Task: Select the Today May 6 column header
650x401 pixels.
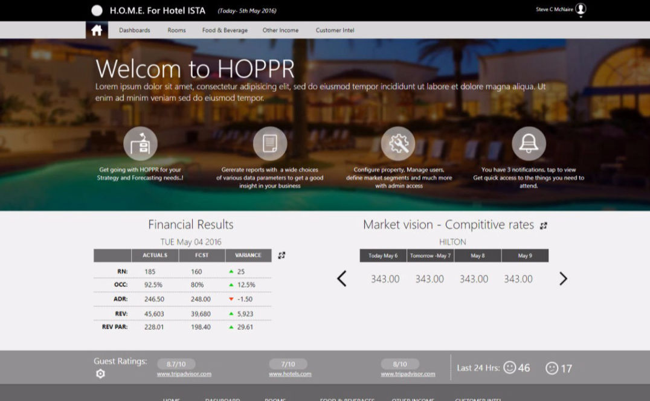Action: tap(383, 255)
